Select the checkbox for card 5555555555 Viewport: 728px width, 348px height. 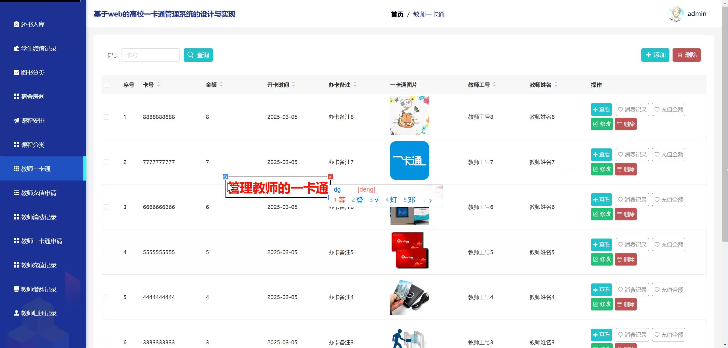point(107,252)
